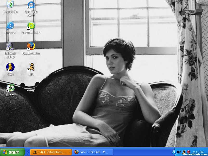Show hidden system tray icons

[x=174, y=152]
